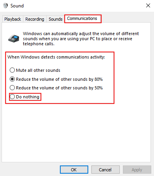The width and height of the screenshot is (154, 176).
Task: Click the 'Mute all other sounds' label text
Action: point(38,70)
